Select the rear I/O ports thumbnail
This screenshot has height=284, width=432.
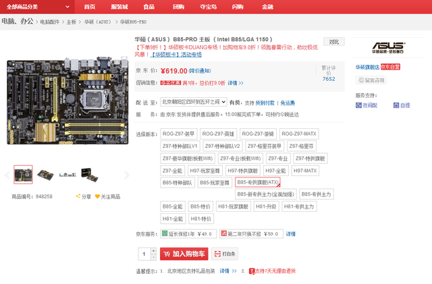[x=67, y=175]
